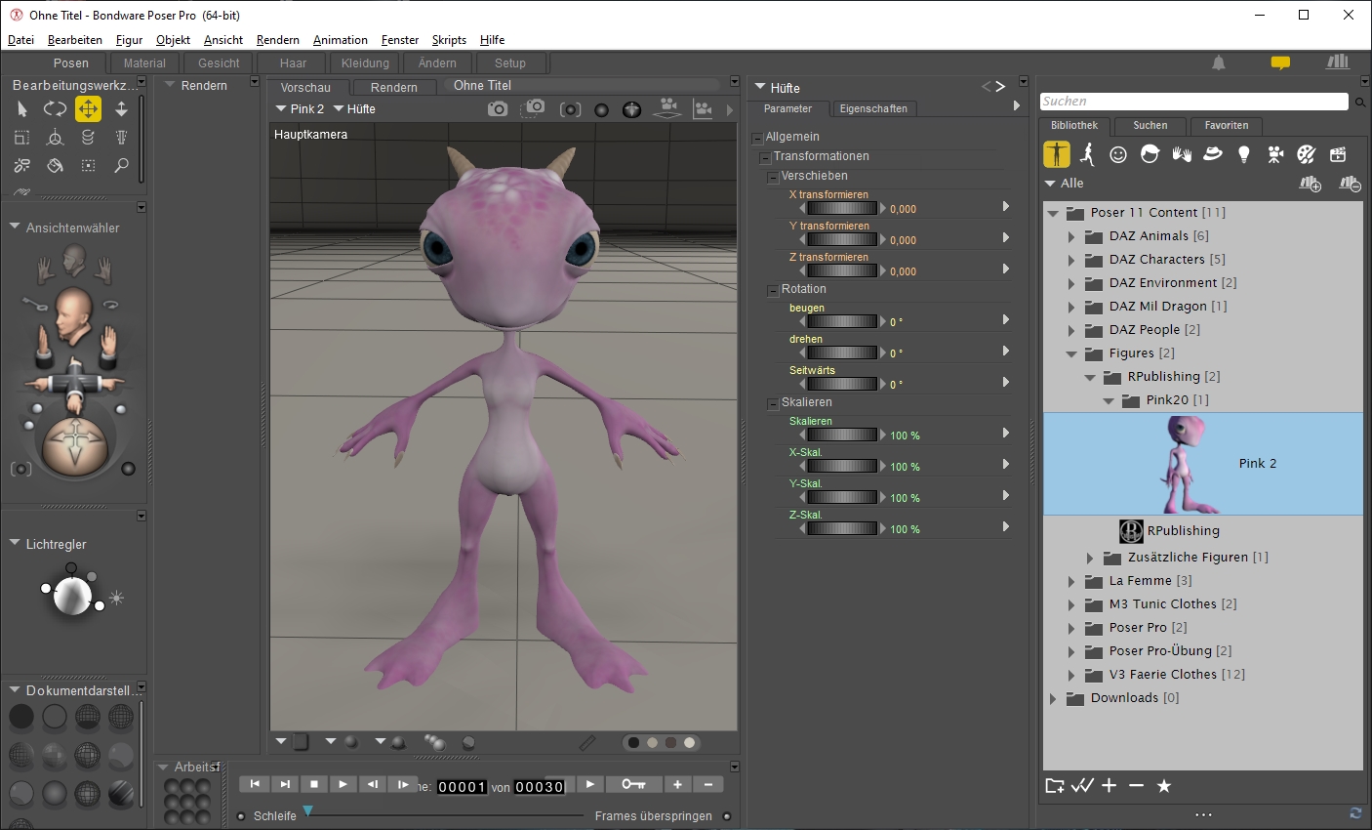Play the animation
1372x830 pixels.
tap(343, 784)
